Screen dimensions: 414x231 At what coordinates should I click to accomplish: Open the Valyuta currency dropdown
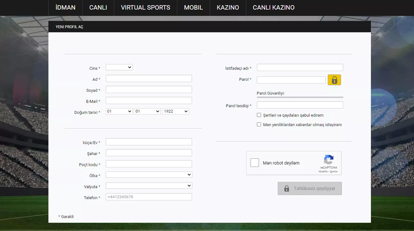tap(149, 186)
